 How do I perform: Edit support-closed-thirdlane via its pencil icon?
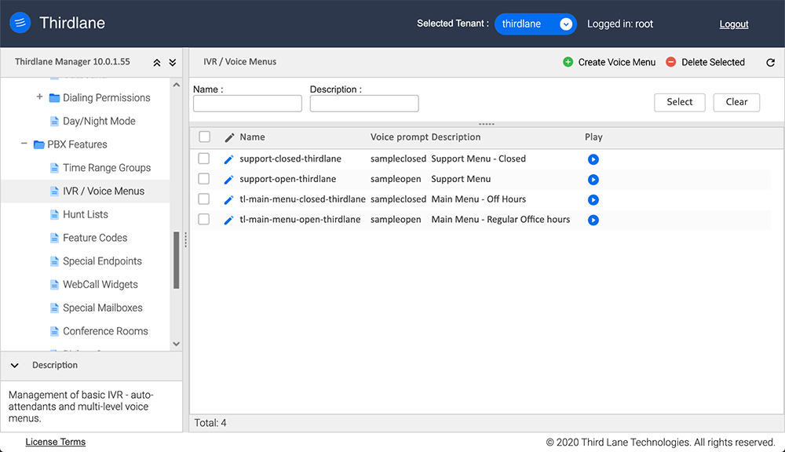[228, 159]
